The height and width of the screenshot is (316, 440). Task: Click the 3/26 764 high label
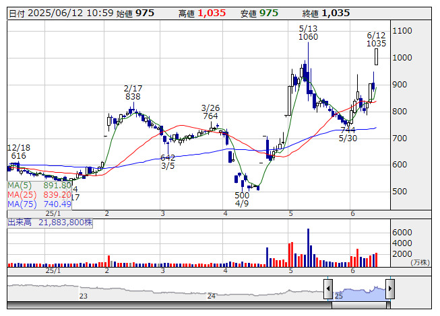210,112
